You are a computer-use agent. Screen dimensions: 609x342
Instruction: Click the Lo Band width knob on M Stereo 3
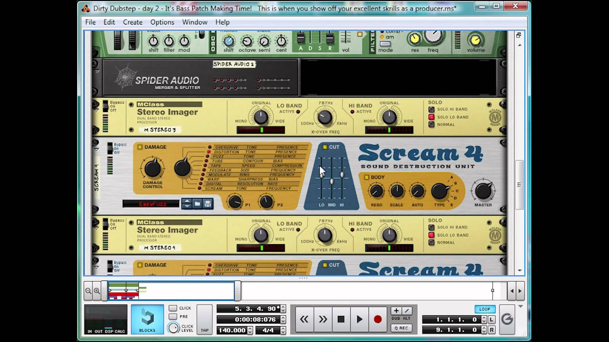[x=261, y=117]
